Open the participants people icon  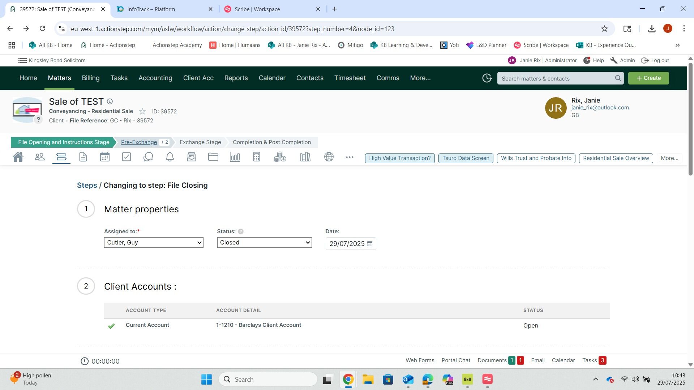(x=39, y=157)
